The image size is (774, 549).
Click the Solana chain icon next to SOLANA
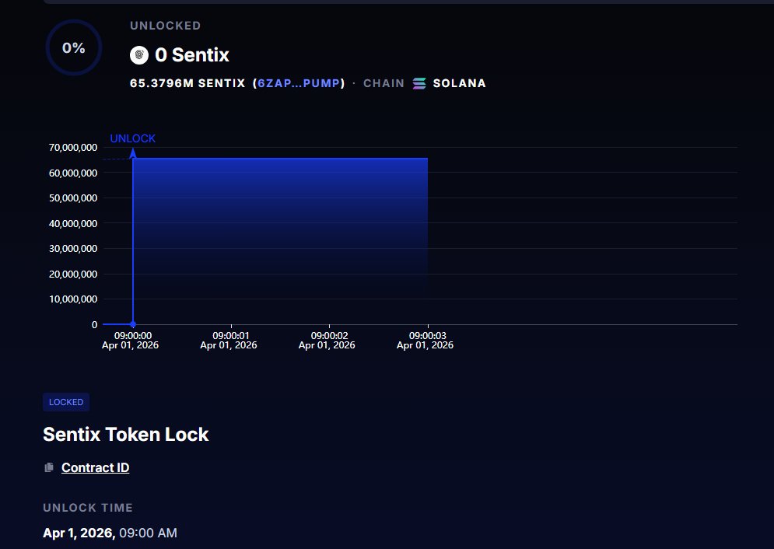(x=419, y=83)
